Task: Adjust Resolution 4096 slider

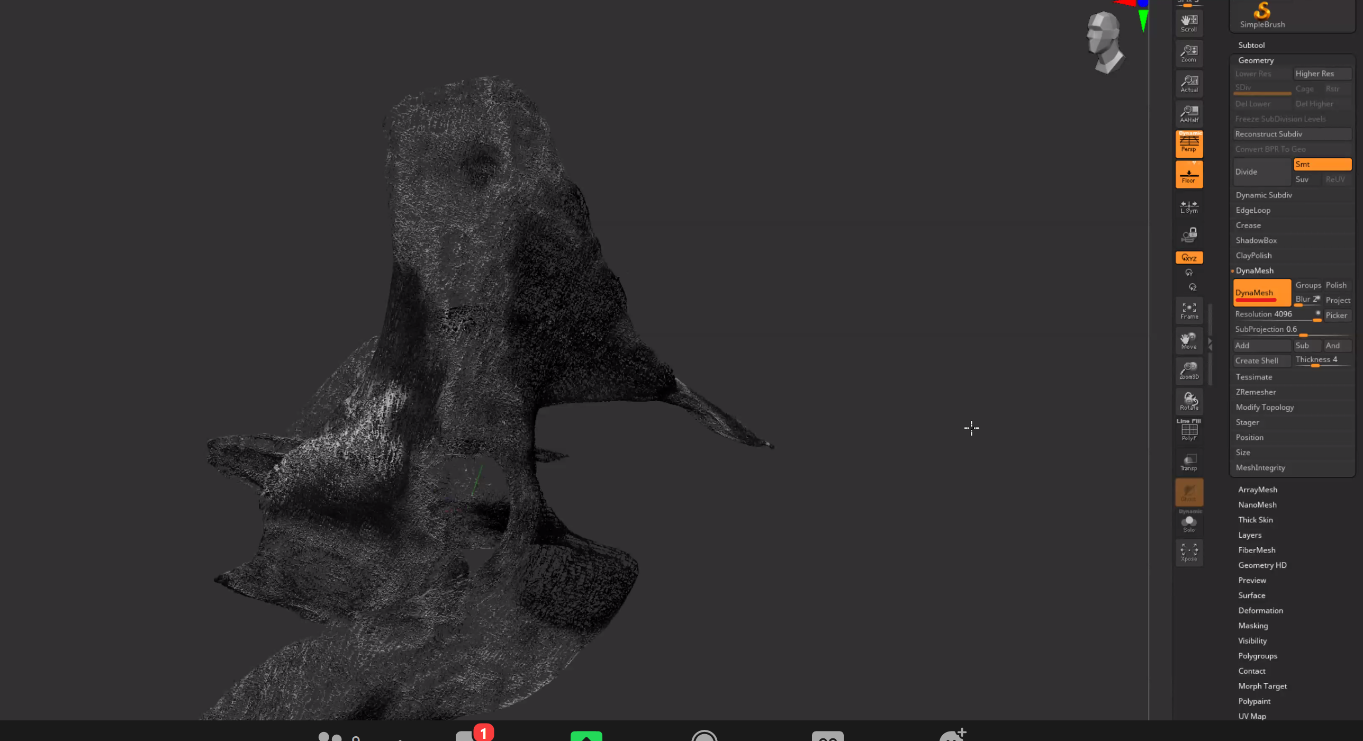Action: (1278, 315)
